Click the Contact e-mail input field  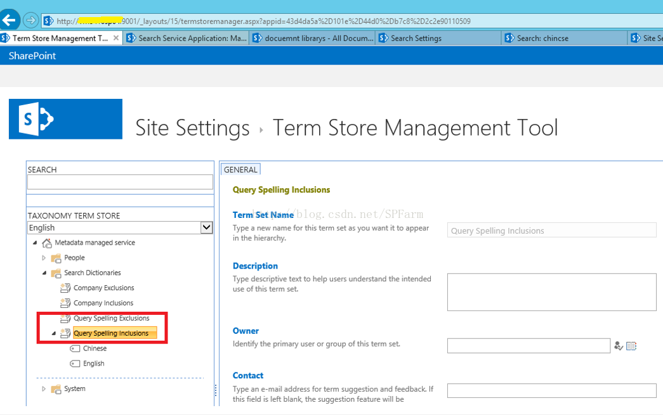coord(552,390)
